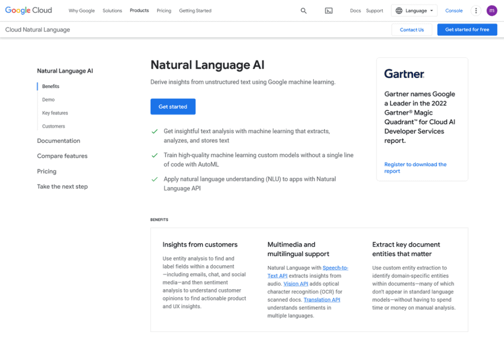Click Register to download the report
The image size is (504, 344).
point(415,167)
